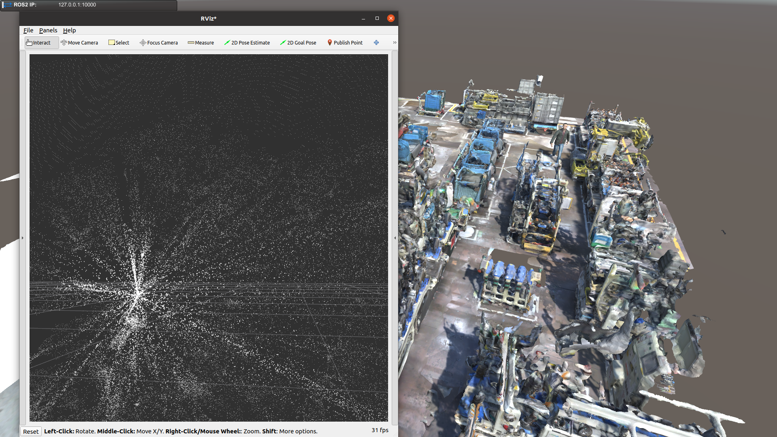Expand the collapsed right side panel
The image size is (777, 437).
(x=395, y=238)
